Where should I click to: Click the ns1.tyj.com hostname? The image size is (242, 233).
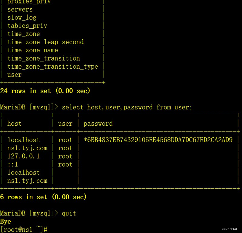(x=27, y=148)
